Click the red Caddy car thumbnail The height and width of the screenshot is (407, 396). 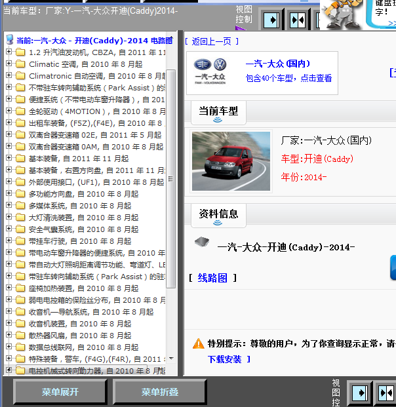[231, 161]
